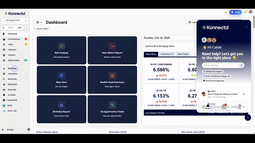Open the Tickets tab in help widget
The width and height of the screenshot is (255, 143).
pos(224,106)
